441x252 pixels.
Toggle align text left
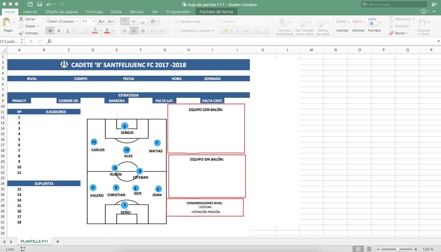tap(125, 30)
